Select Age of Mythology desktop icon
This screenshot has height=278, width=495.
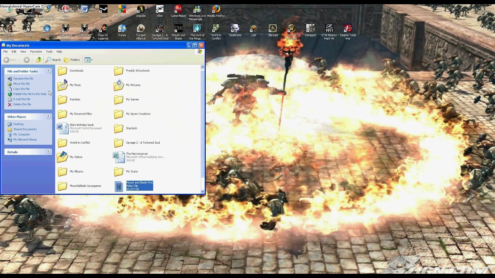pos(9,32)
